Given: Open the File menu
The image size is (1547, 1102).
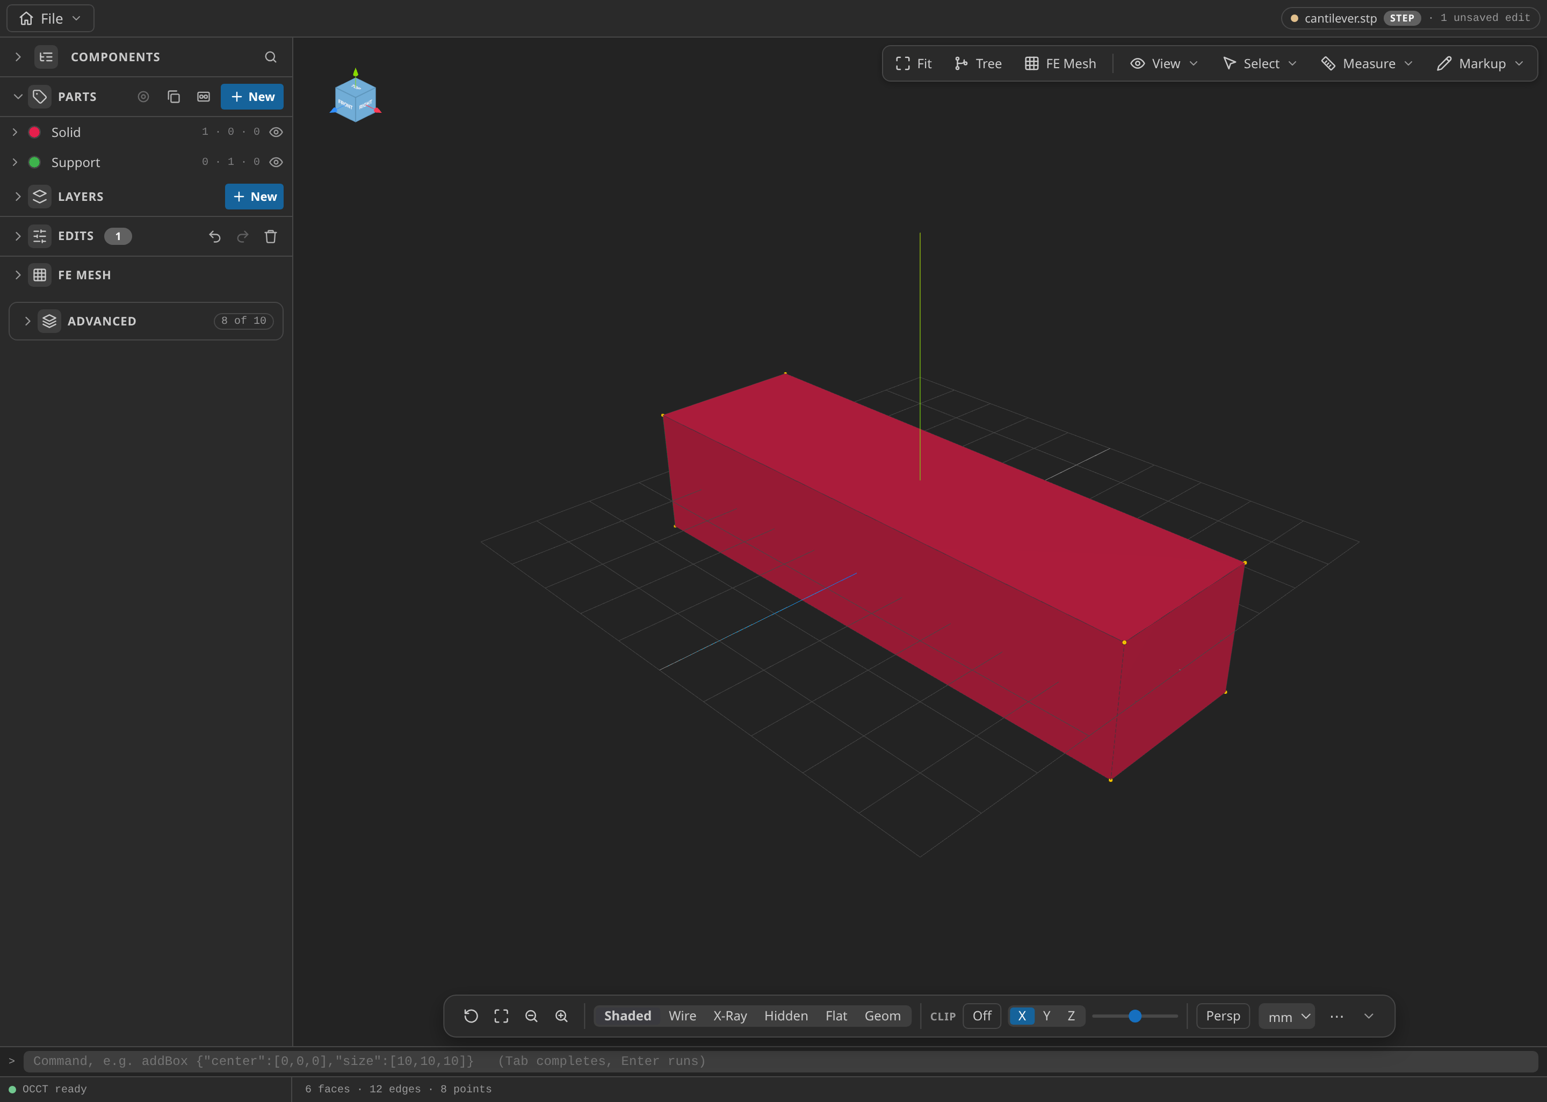Looking at the screenshot, I should click(50, 18).
